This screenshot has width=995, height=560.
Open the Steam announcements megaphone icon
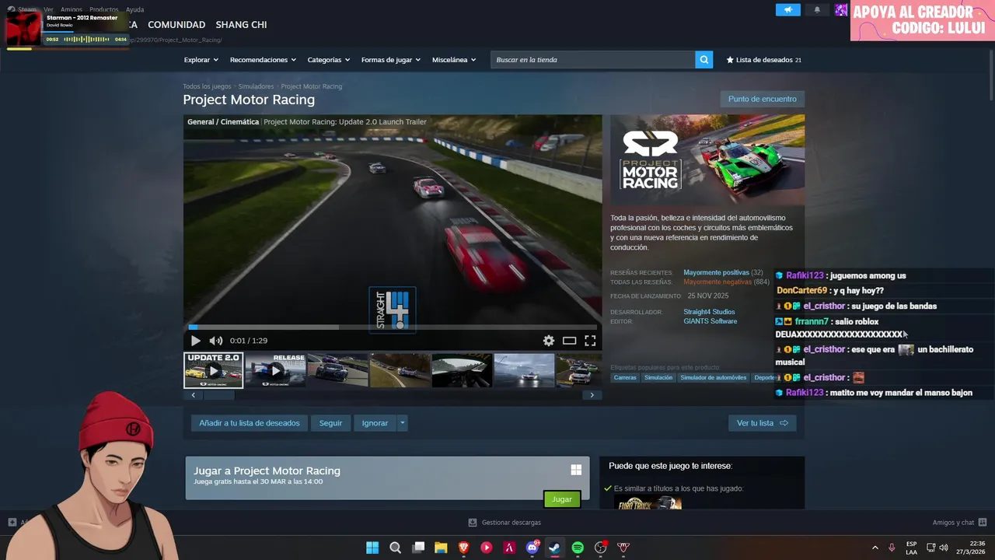787,10
